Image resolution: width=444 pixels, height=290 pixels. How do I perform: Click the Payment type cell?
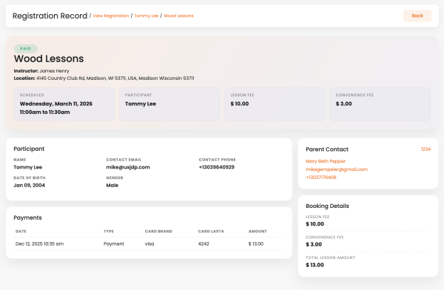(114, 244)
